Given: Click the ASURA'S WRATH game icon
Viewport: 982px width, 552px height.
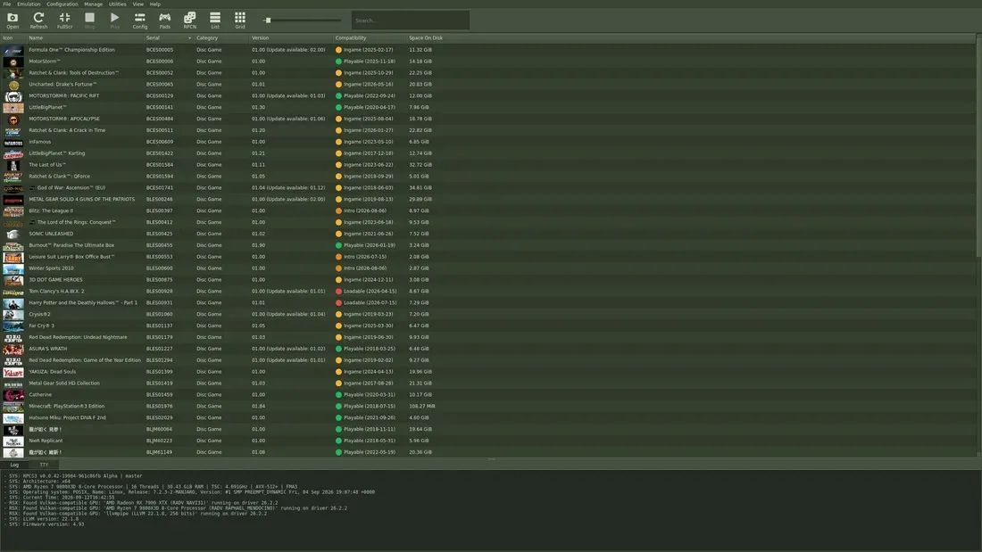Looking at the screenshot, I should tap(13, 349).
